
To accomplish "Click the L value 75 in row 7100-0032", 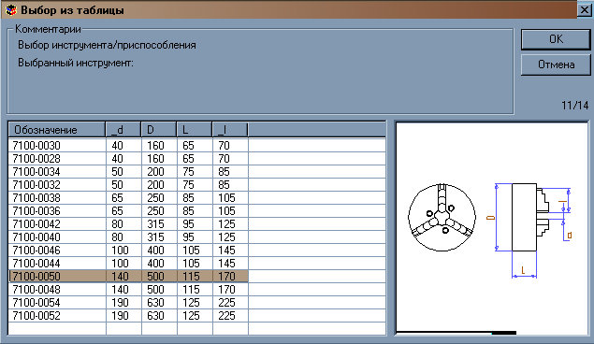I will tap(195, 185).
